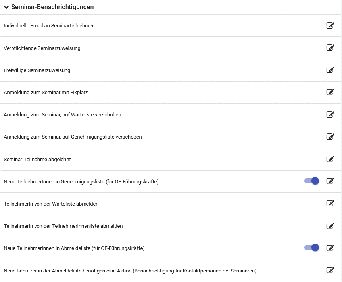342x282 pixels.
Task: Click 'Seminar-Teilnahme abgelehnt' text
Action: 37,159
